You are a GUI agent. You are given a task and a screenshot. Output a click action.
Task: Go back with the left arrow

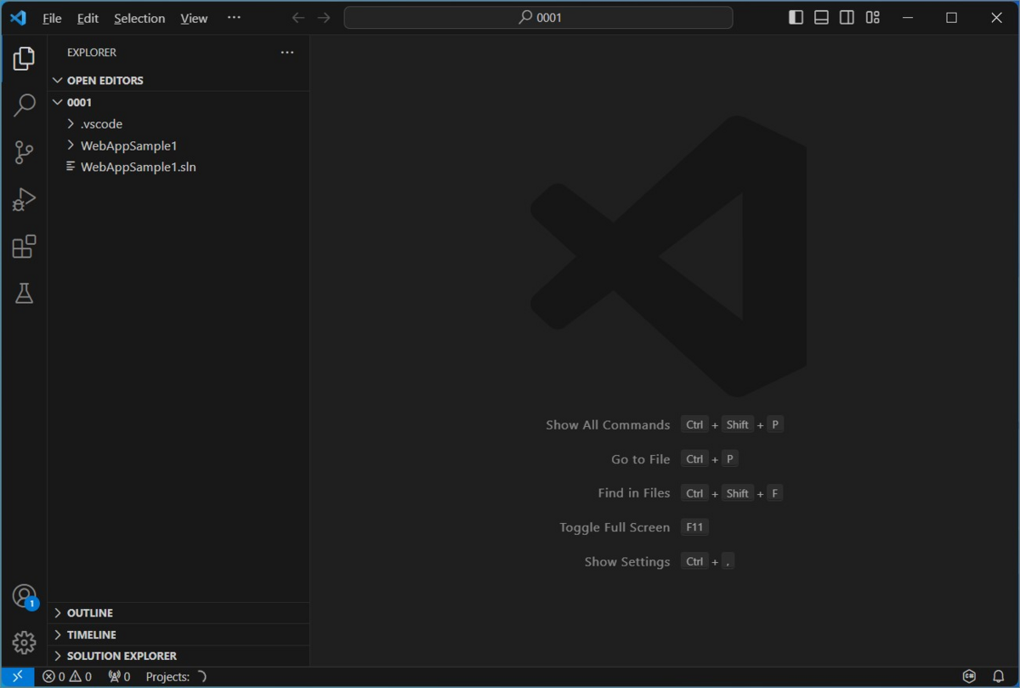(x=297, y=18)
